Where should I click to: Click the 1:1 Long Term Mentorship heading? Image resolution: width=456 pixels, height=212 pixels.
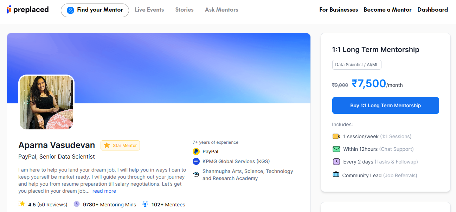coord(376,50)
